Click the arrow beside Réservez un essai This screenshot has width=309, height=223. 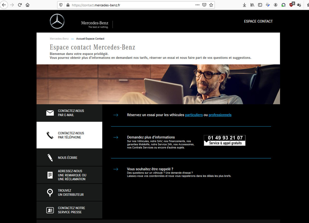point(116,115)
